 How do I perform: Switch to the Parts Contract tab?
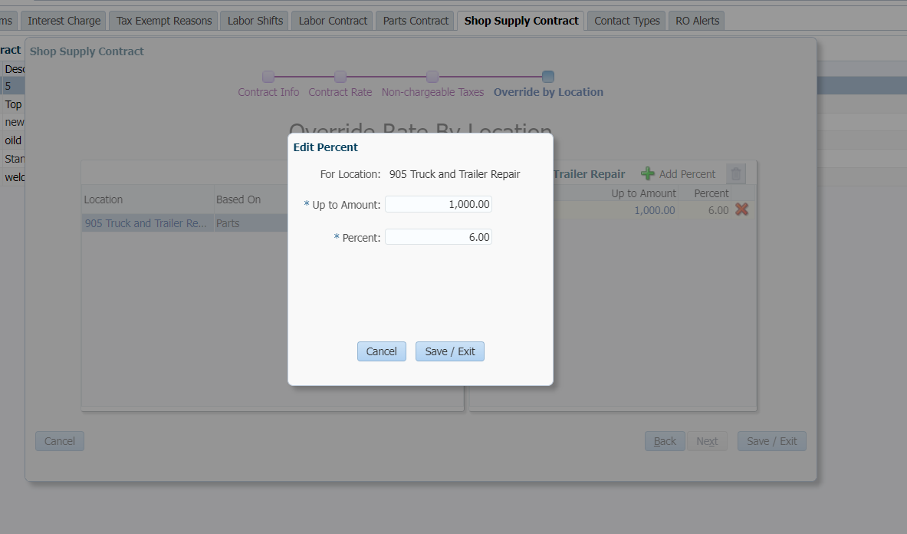click(x=416, y=21)
